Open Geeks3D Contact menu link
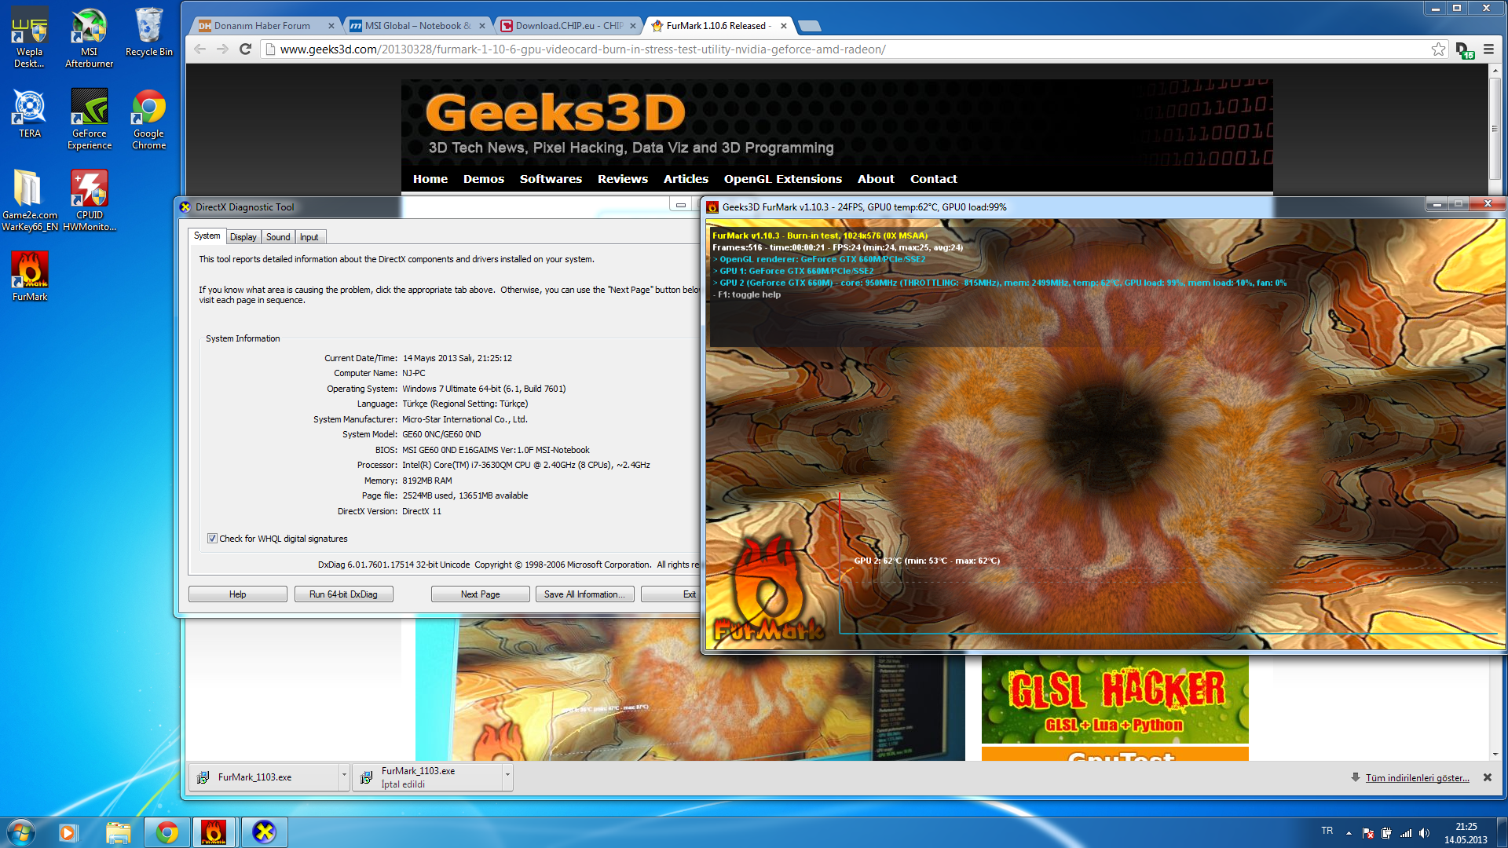 click(x=933, y=179)
